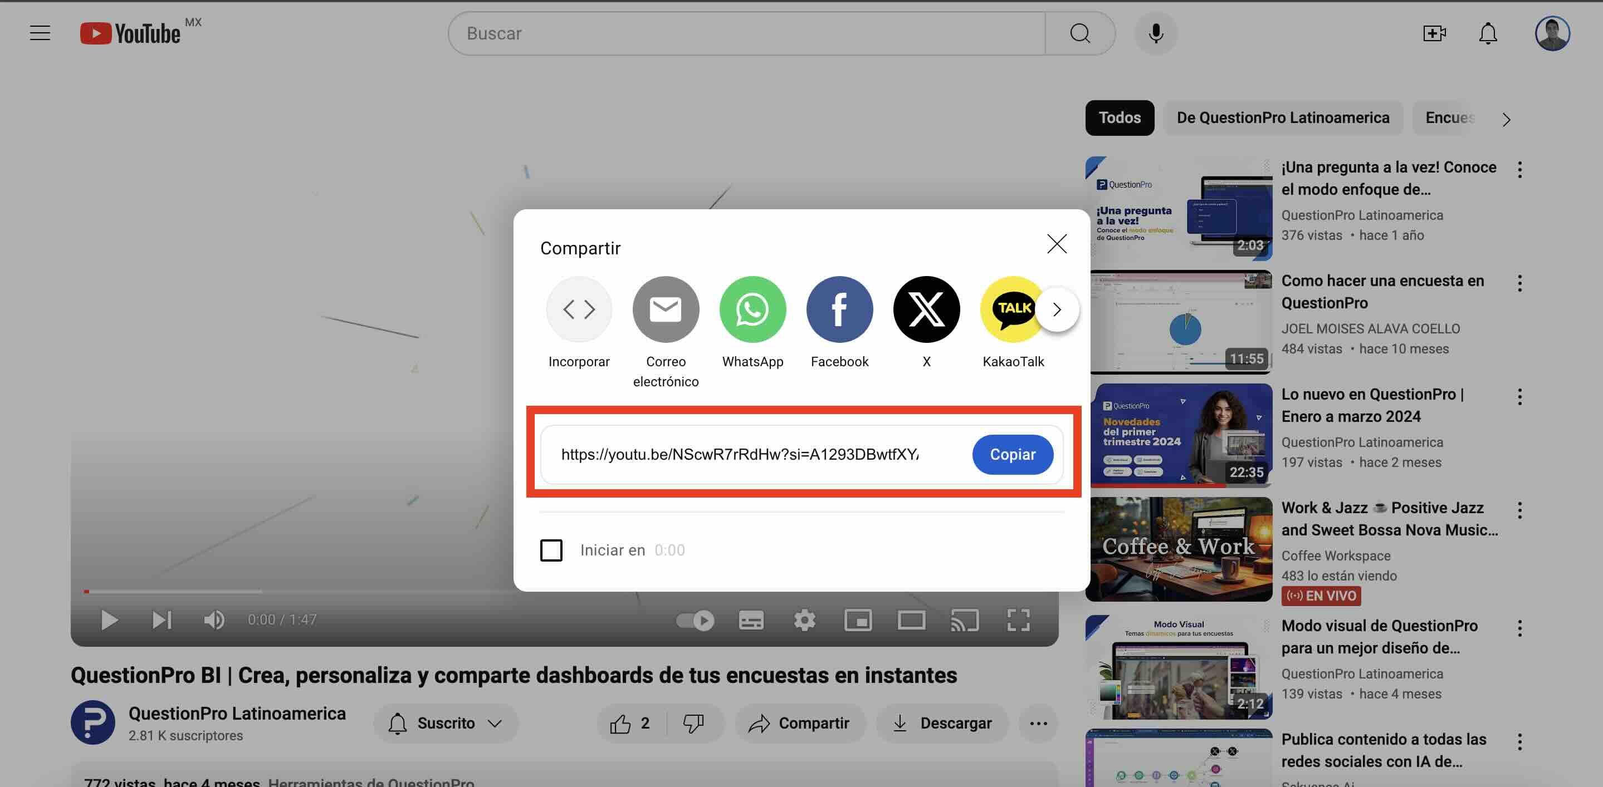Viewport: 1603px width, 787px height.
Task: Share via Correo electrónico
Action: (x=666, y=332)
